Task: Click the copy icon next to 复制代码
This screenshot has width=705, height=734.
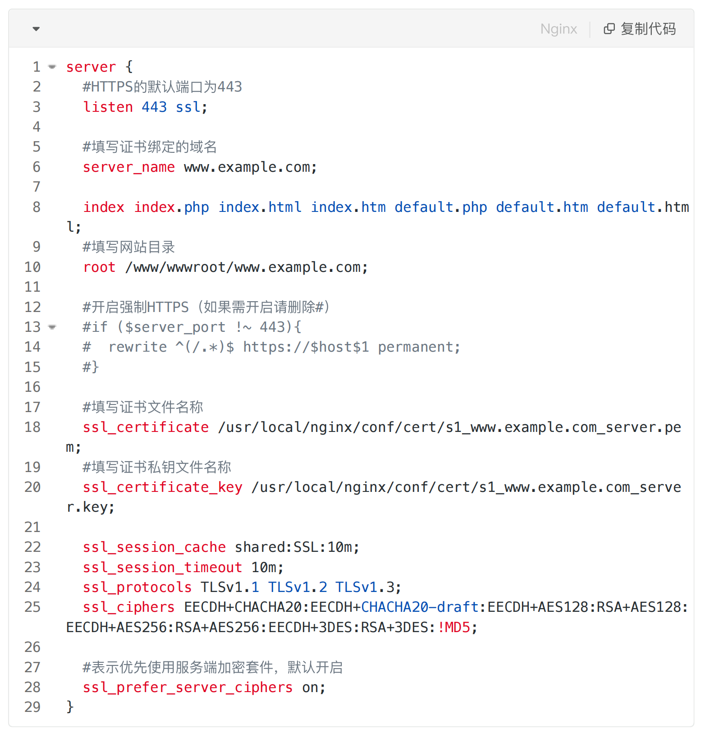Action: (609, 29)
